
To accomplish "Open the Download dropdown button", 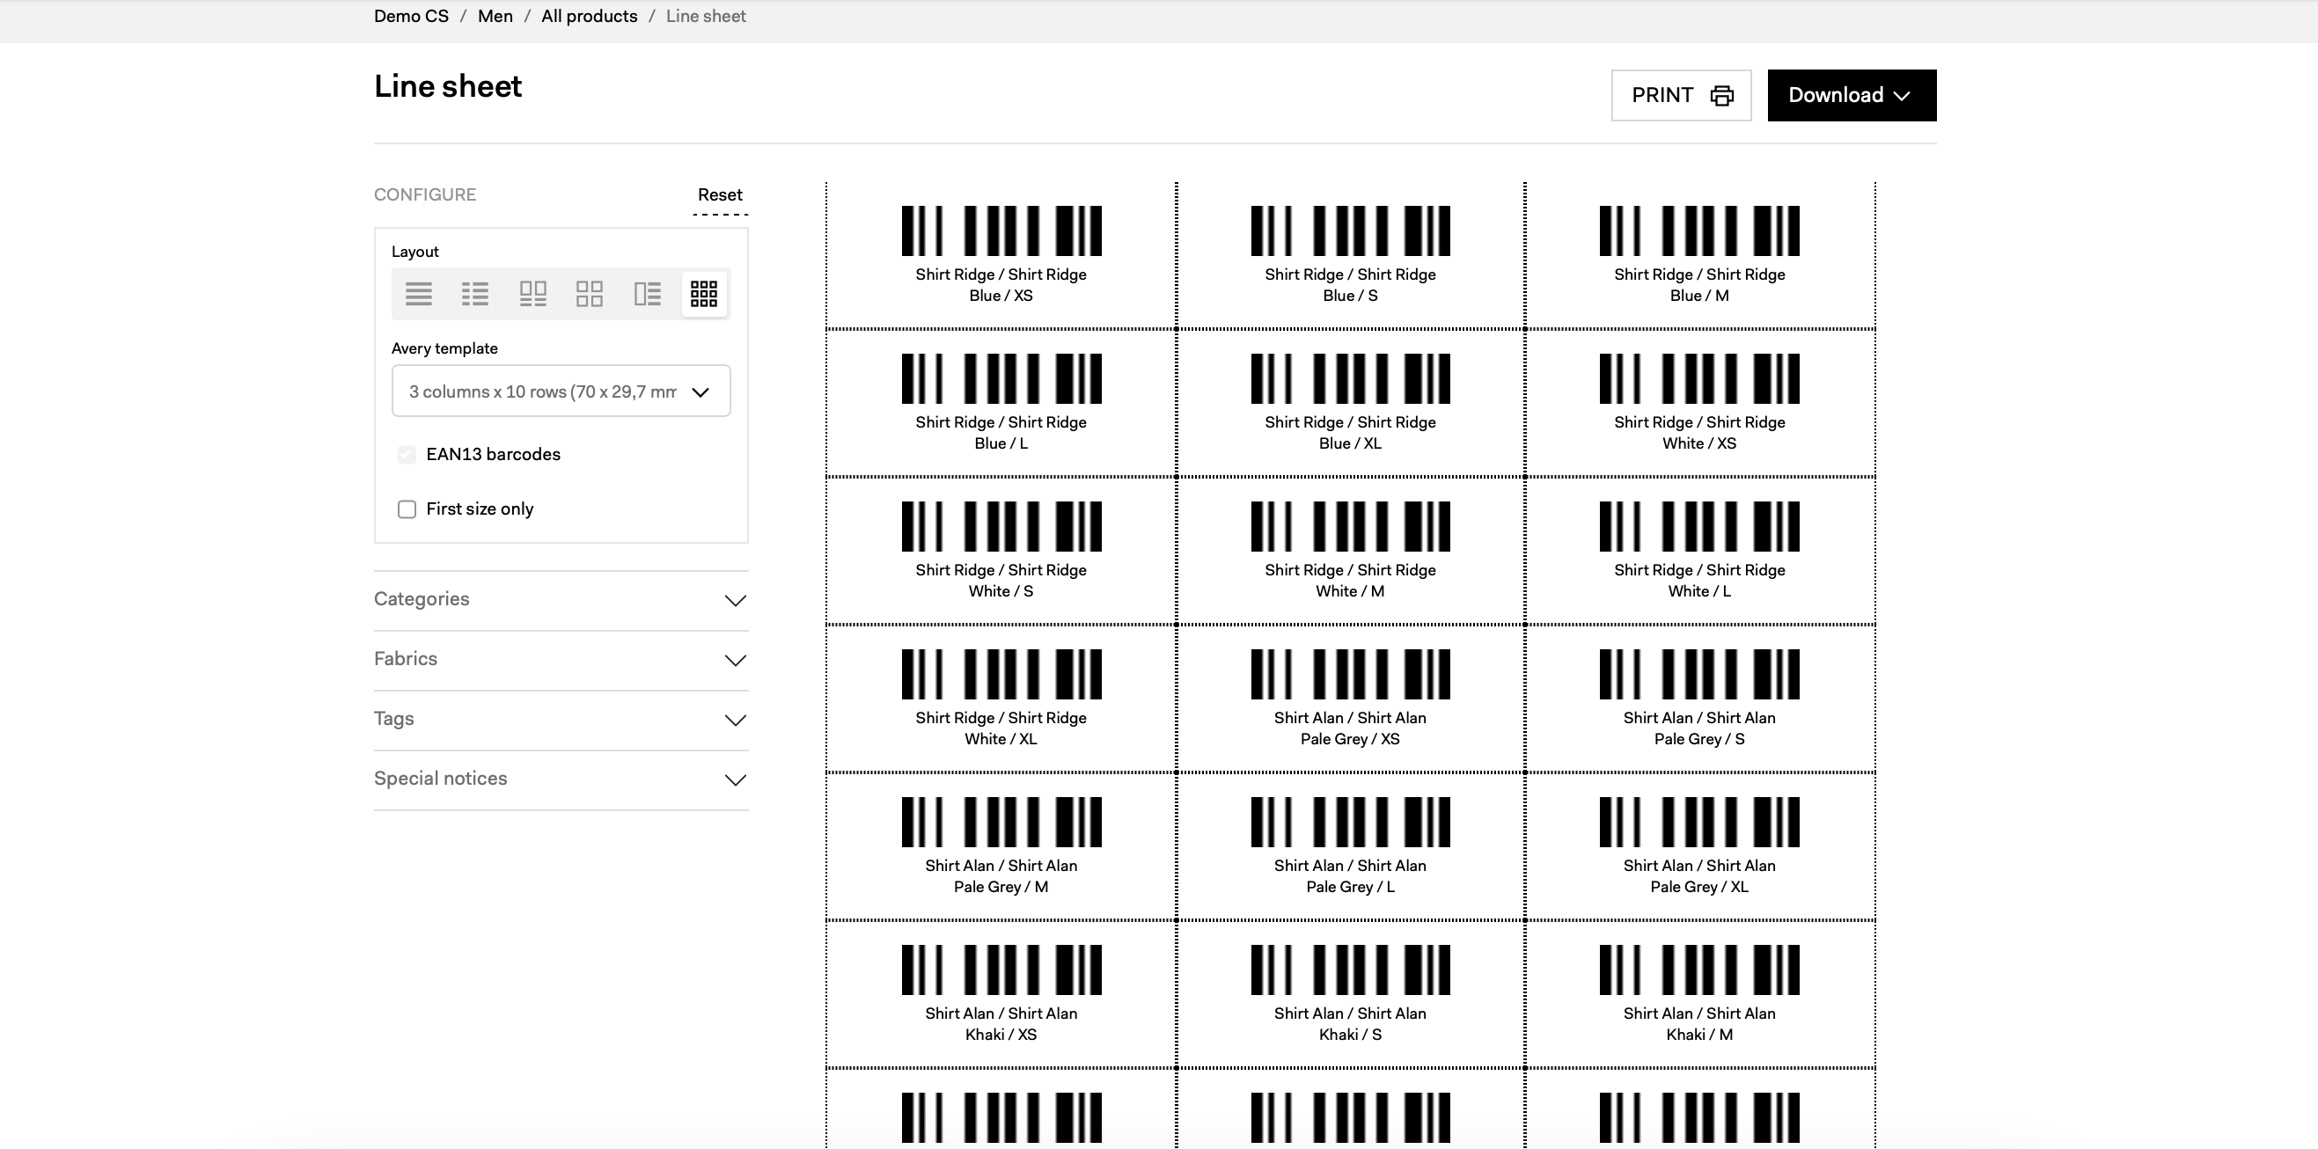I will [x=1851, y=95].
